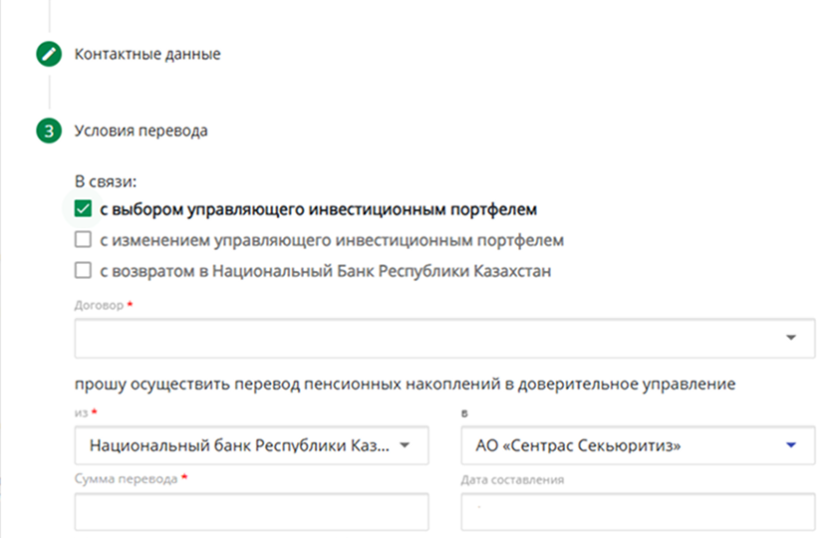Open the АО «Сентрас Секьюритиз» dropdown
The height and width of the screenshot is (538, 837).
tap(618, 445)
